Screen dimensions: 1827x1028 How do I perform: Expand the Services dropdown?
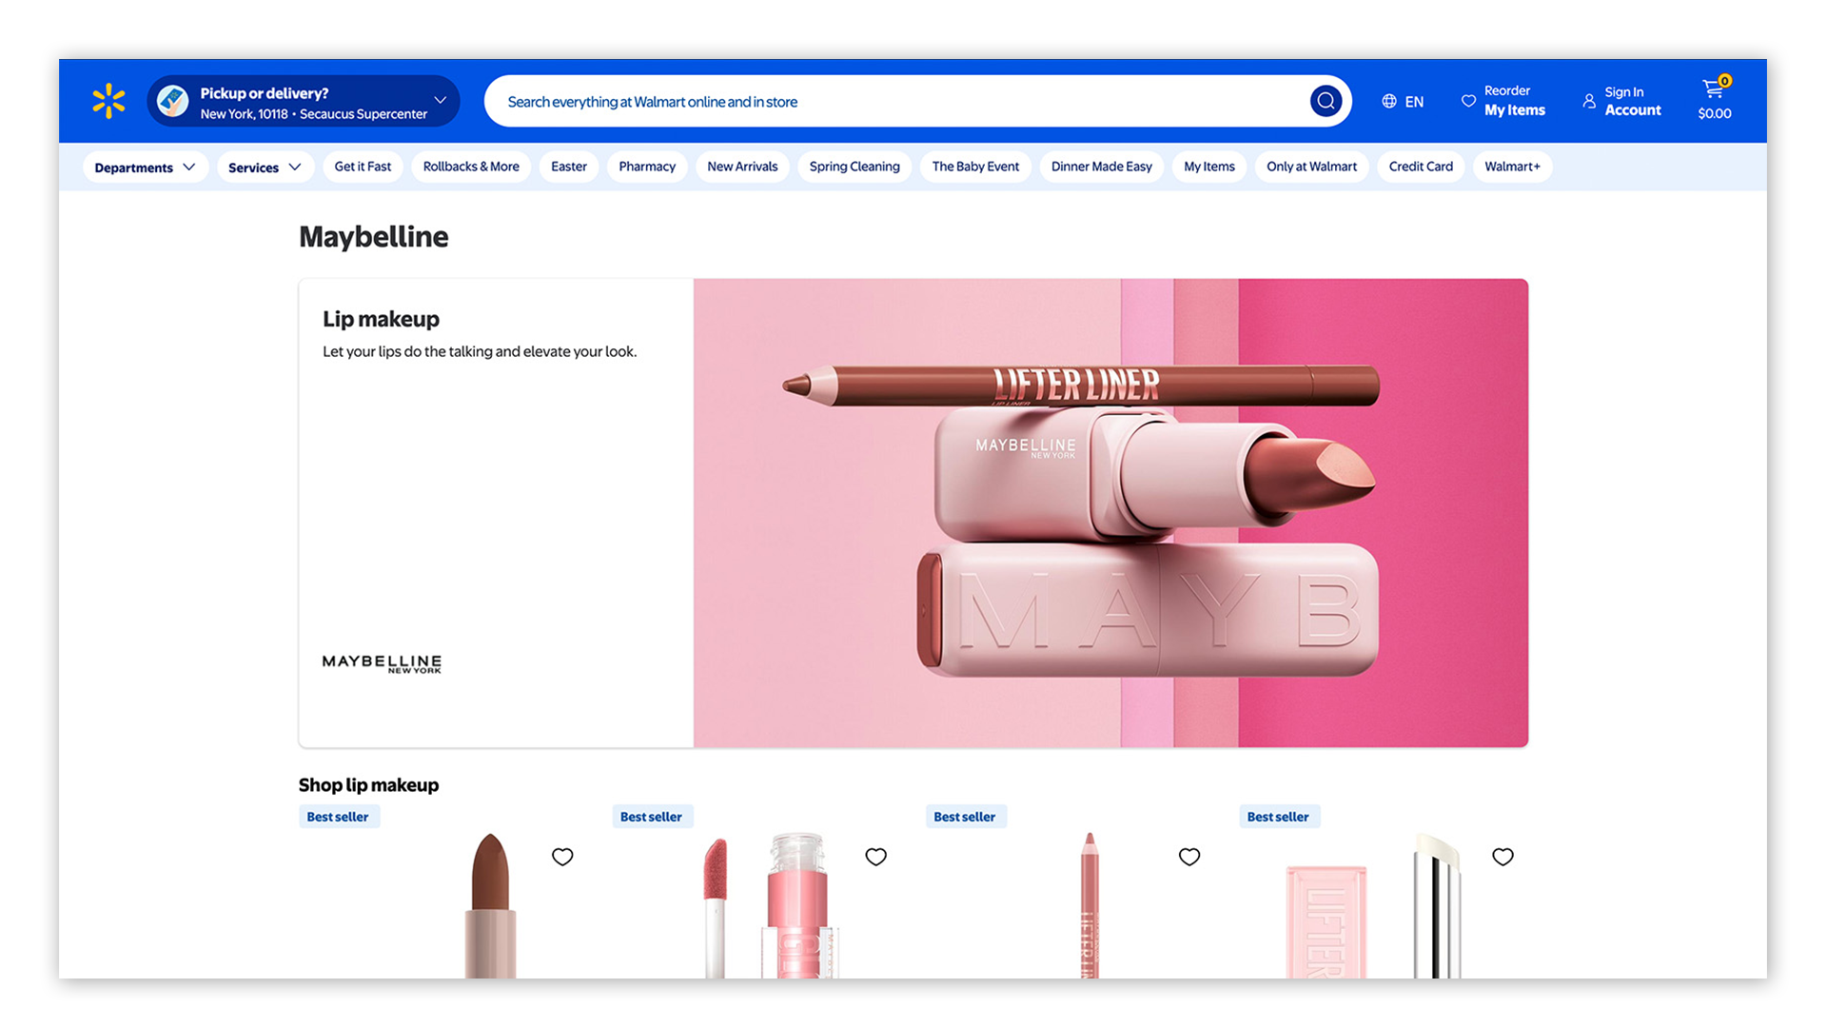[x=265, y=167]
